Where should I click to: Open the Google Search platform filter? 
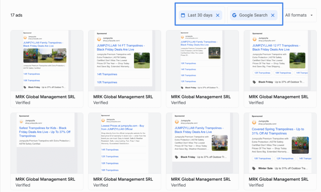point(253,15)
